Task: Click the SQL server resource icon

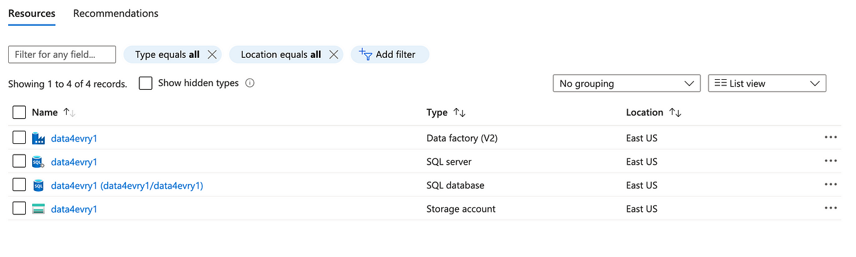Action: (x=38, y=162)
